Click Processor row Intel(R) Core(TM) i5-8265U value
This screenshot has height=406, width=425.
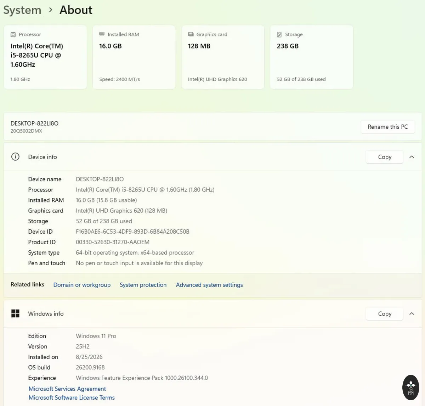point(145,190)
